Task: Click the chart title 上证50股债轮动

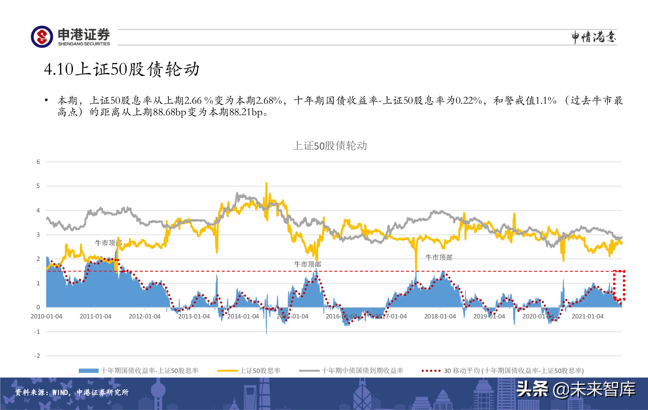Action: point(330,146)
